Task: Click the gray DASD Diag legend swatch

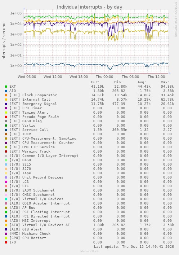Action: point(6,121)
